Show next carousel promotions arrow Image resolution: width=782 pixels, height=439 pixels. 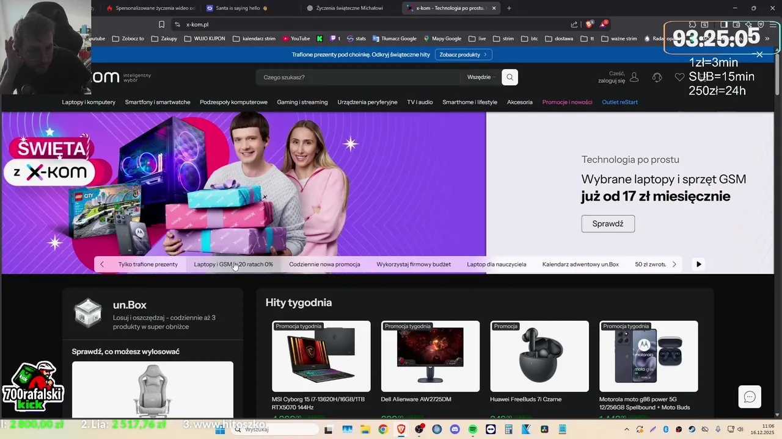pyautogui.click(x=674, y=264)
